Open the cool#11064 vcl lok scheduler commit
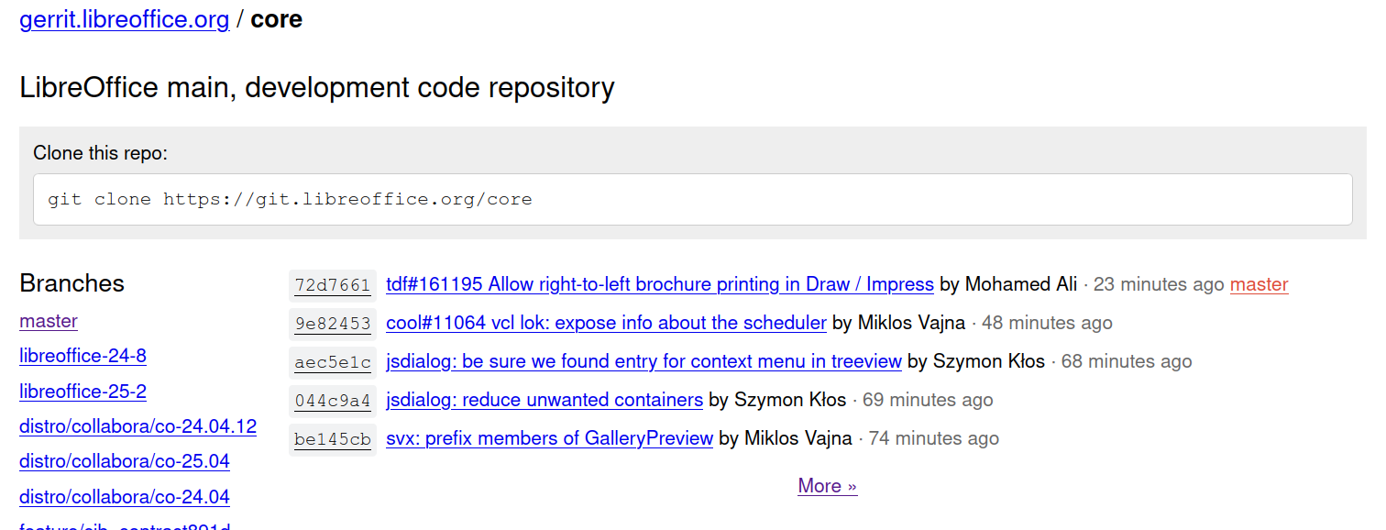The height and width of the screenshot is (530, 1386). [606, 323]
